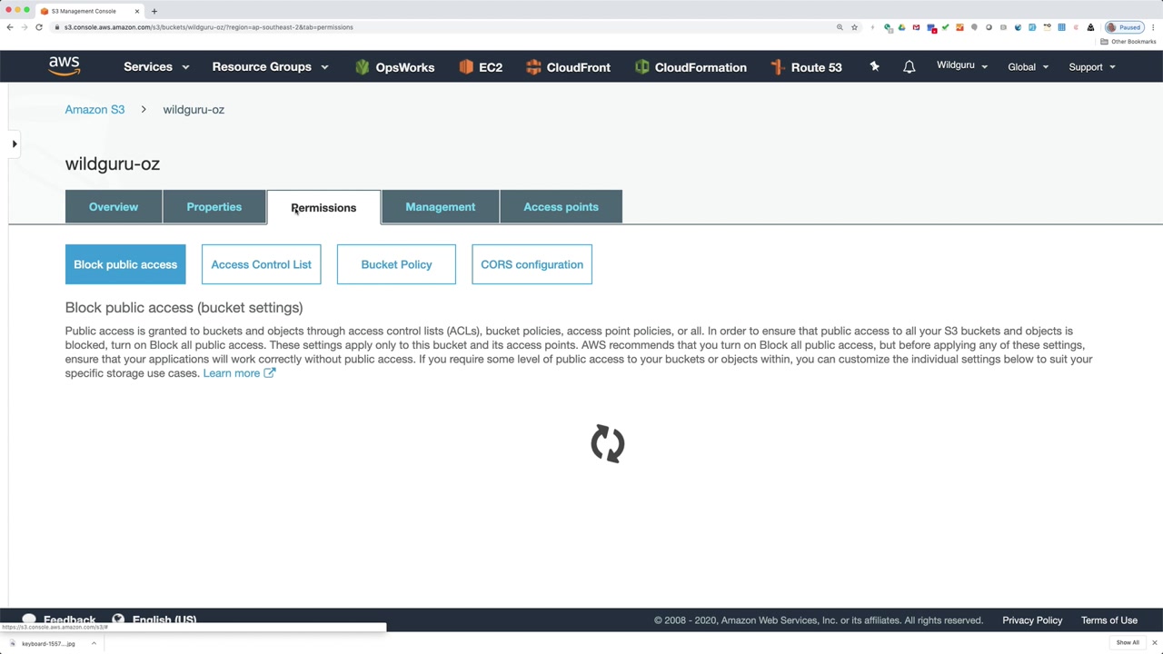Click the wildguru-oz breadcrumb text
This screenshot has width=1163, height=654.
coord(194,110)
